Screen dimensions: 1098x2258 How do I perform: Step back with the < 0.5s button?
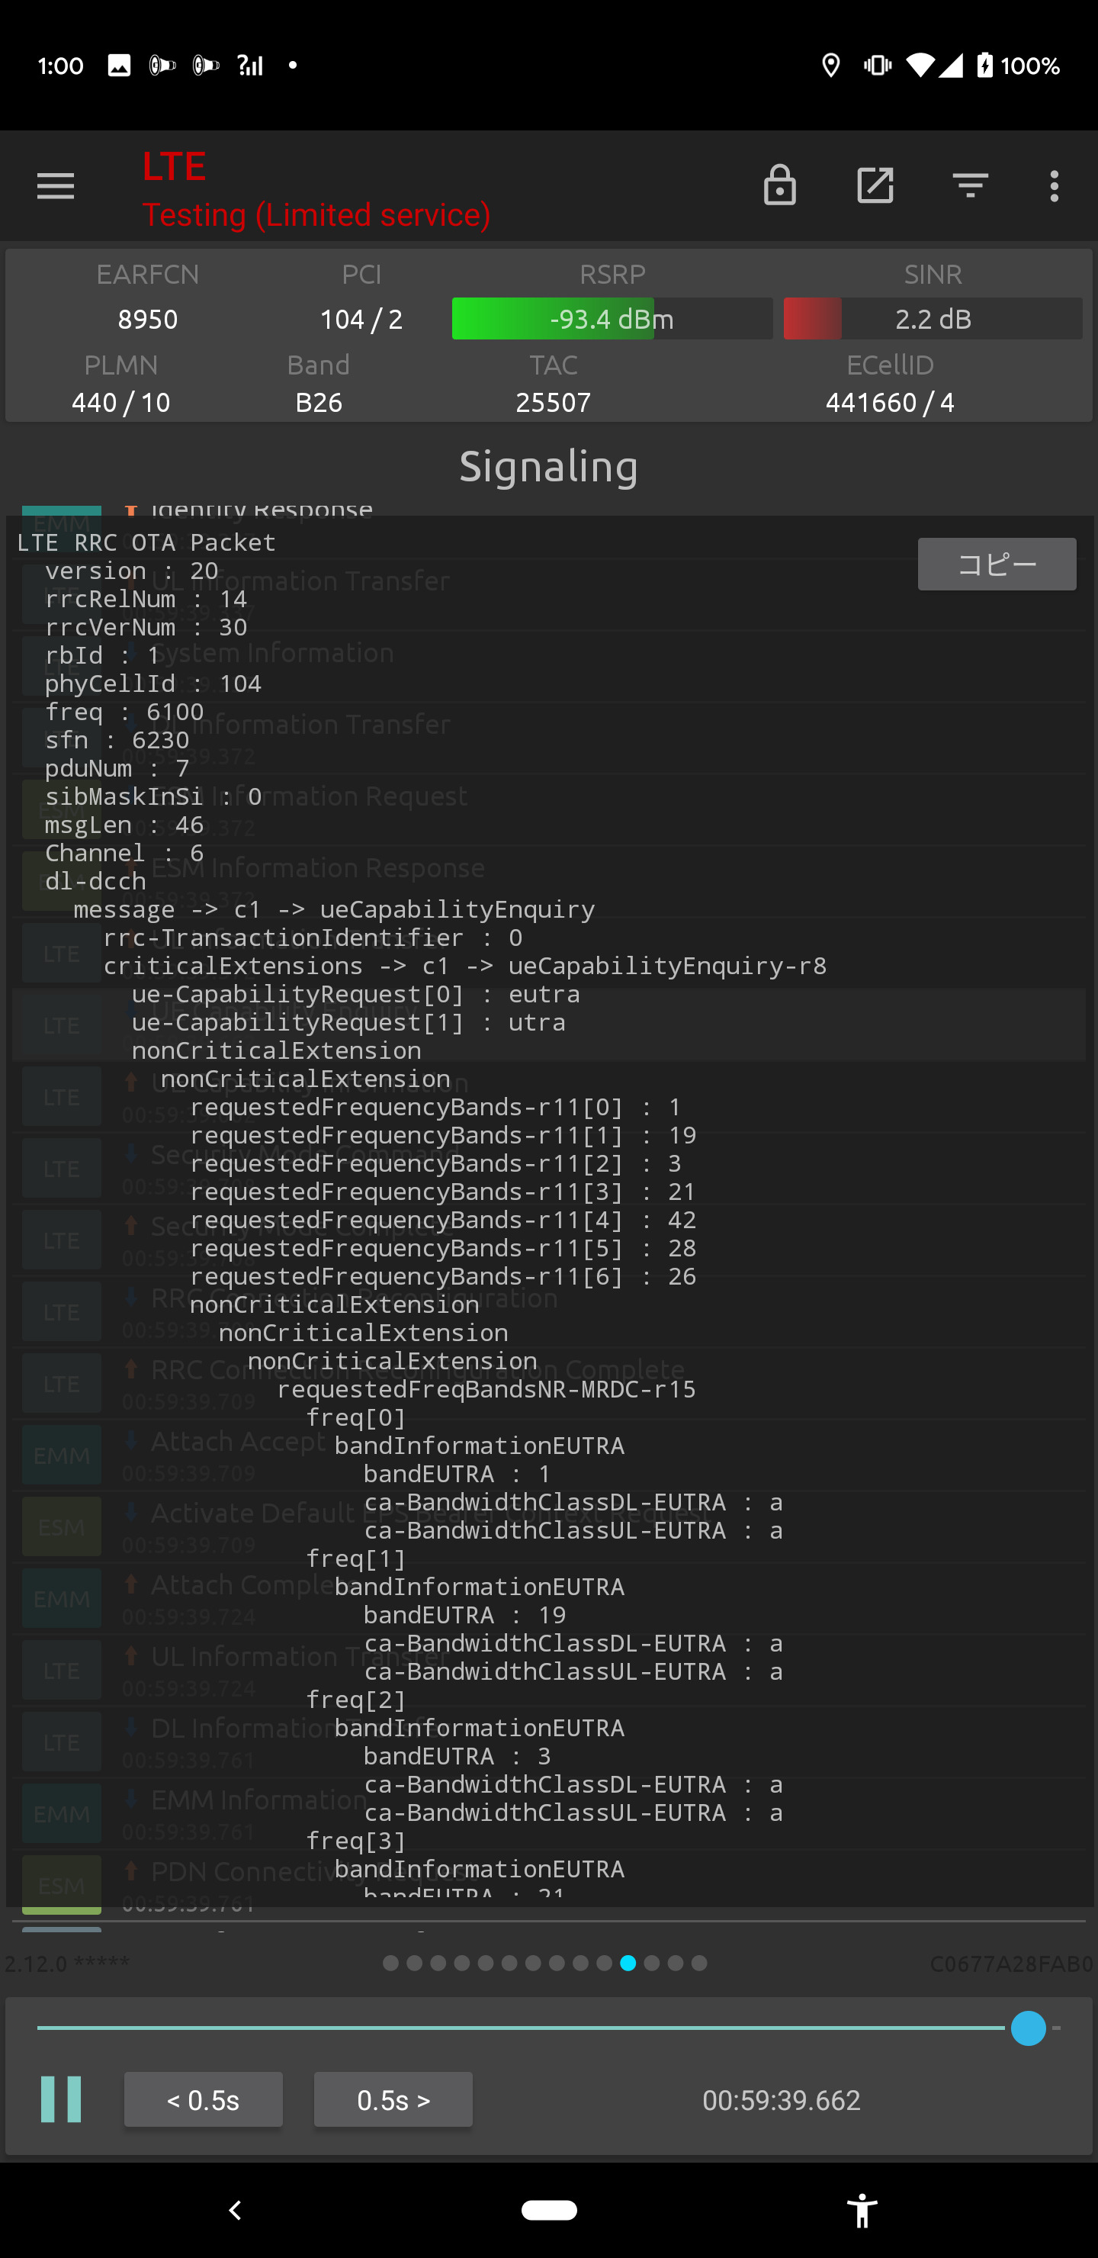click(204, 2099)
